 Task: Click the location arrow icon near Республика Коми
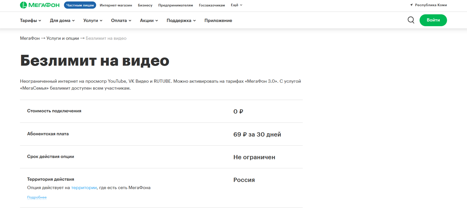tap(412, 5)
